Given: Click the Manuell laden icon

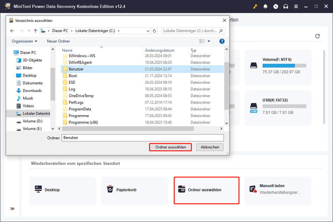Looking at the screenshot, I should (x=253, y=189).
